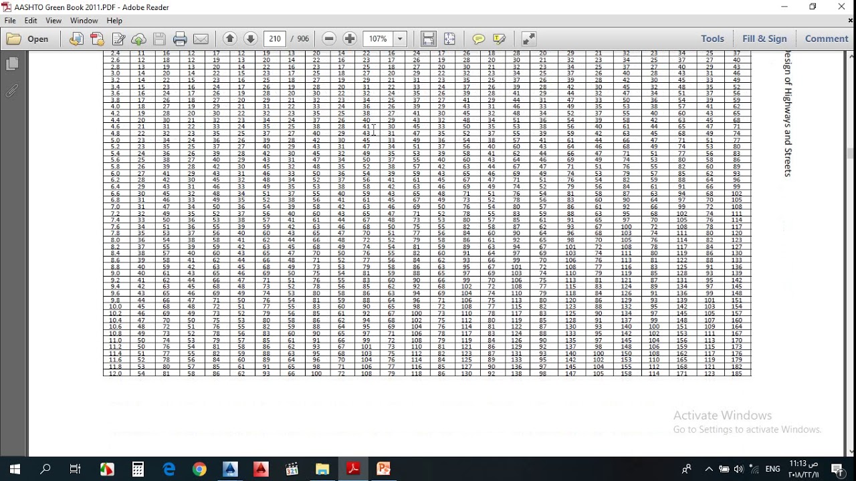The height and width of the screenshot is (481, 856).
Task: Click the fit one full page icon
Action: click(449, 39)
